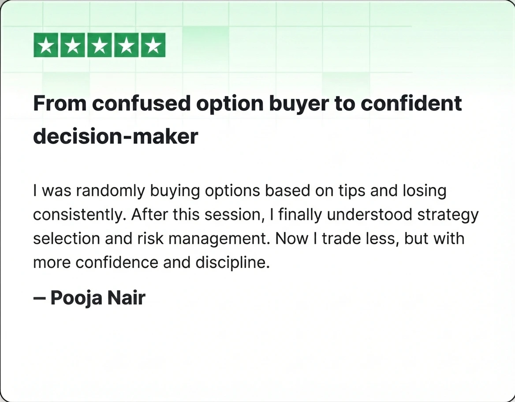Click "finally understood" in the review text
This screenshot has width=515, height=402.
[x=340, y=215]
